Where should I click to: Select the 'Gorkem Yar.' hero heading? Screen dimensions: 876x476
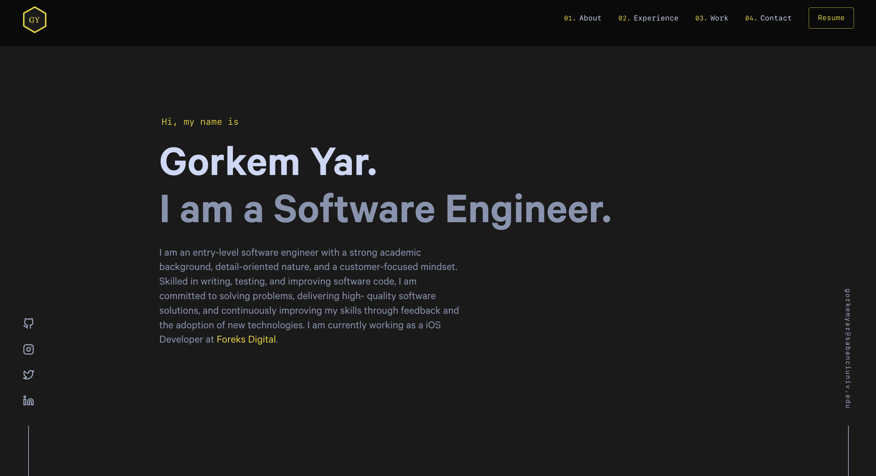[269, 163]
